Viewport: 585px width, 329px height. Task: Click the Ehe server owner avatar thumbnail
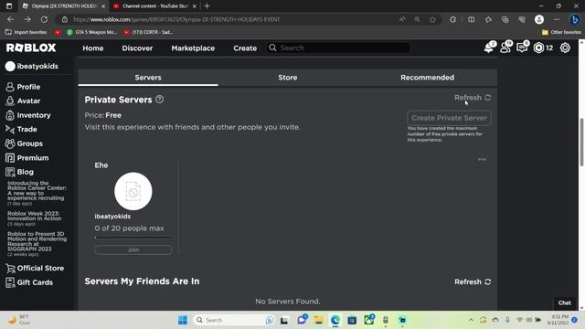133,191
